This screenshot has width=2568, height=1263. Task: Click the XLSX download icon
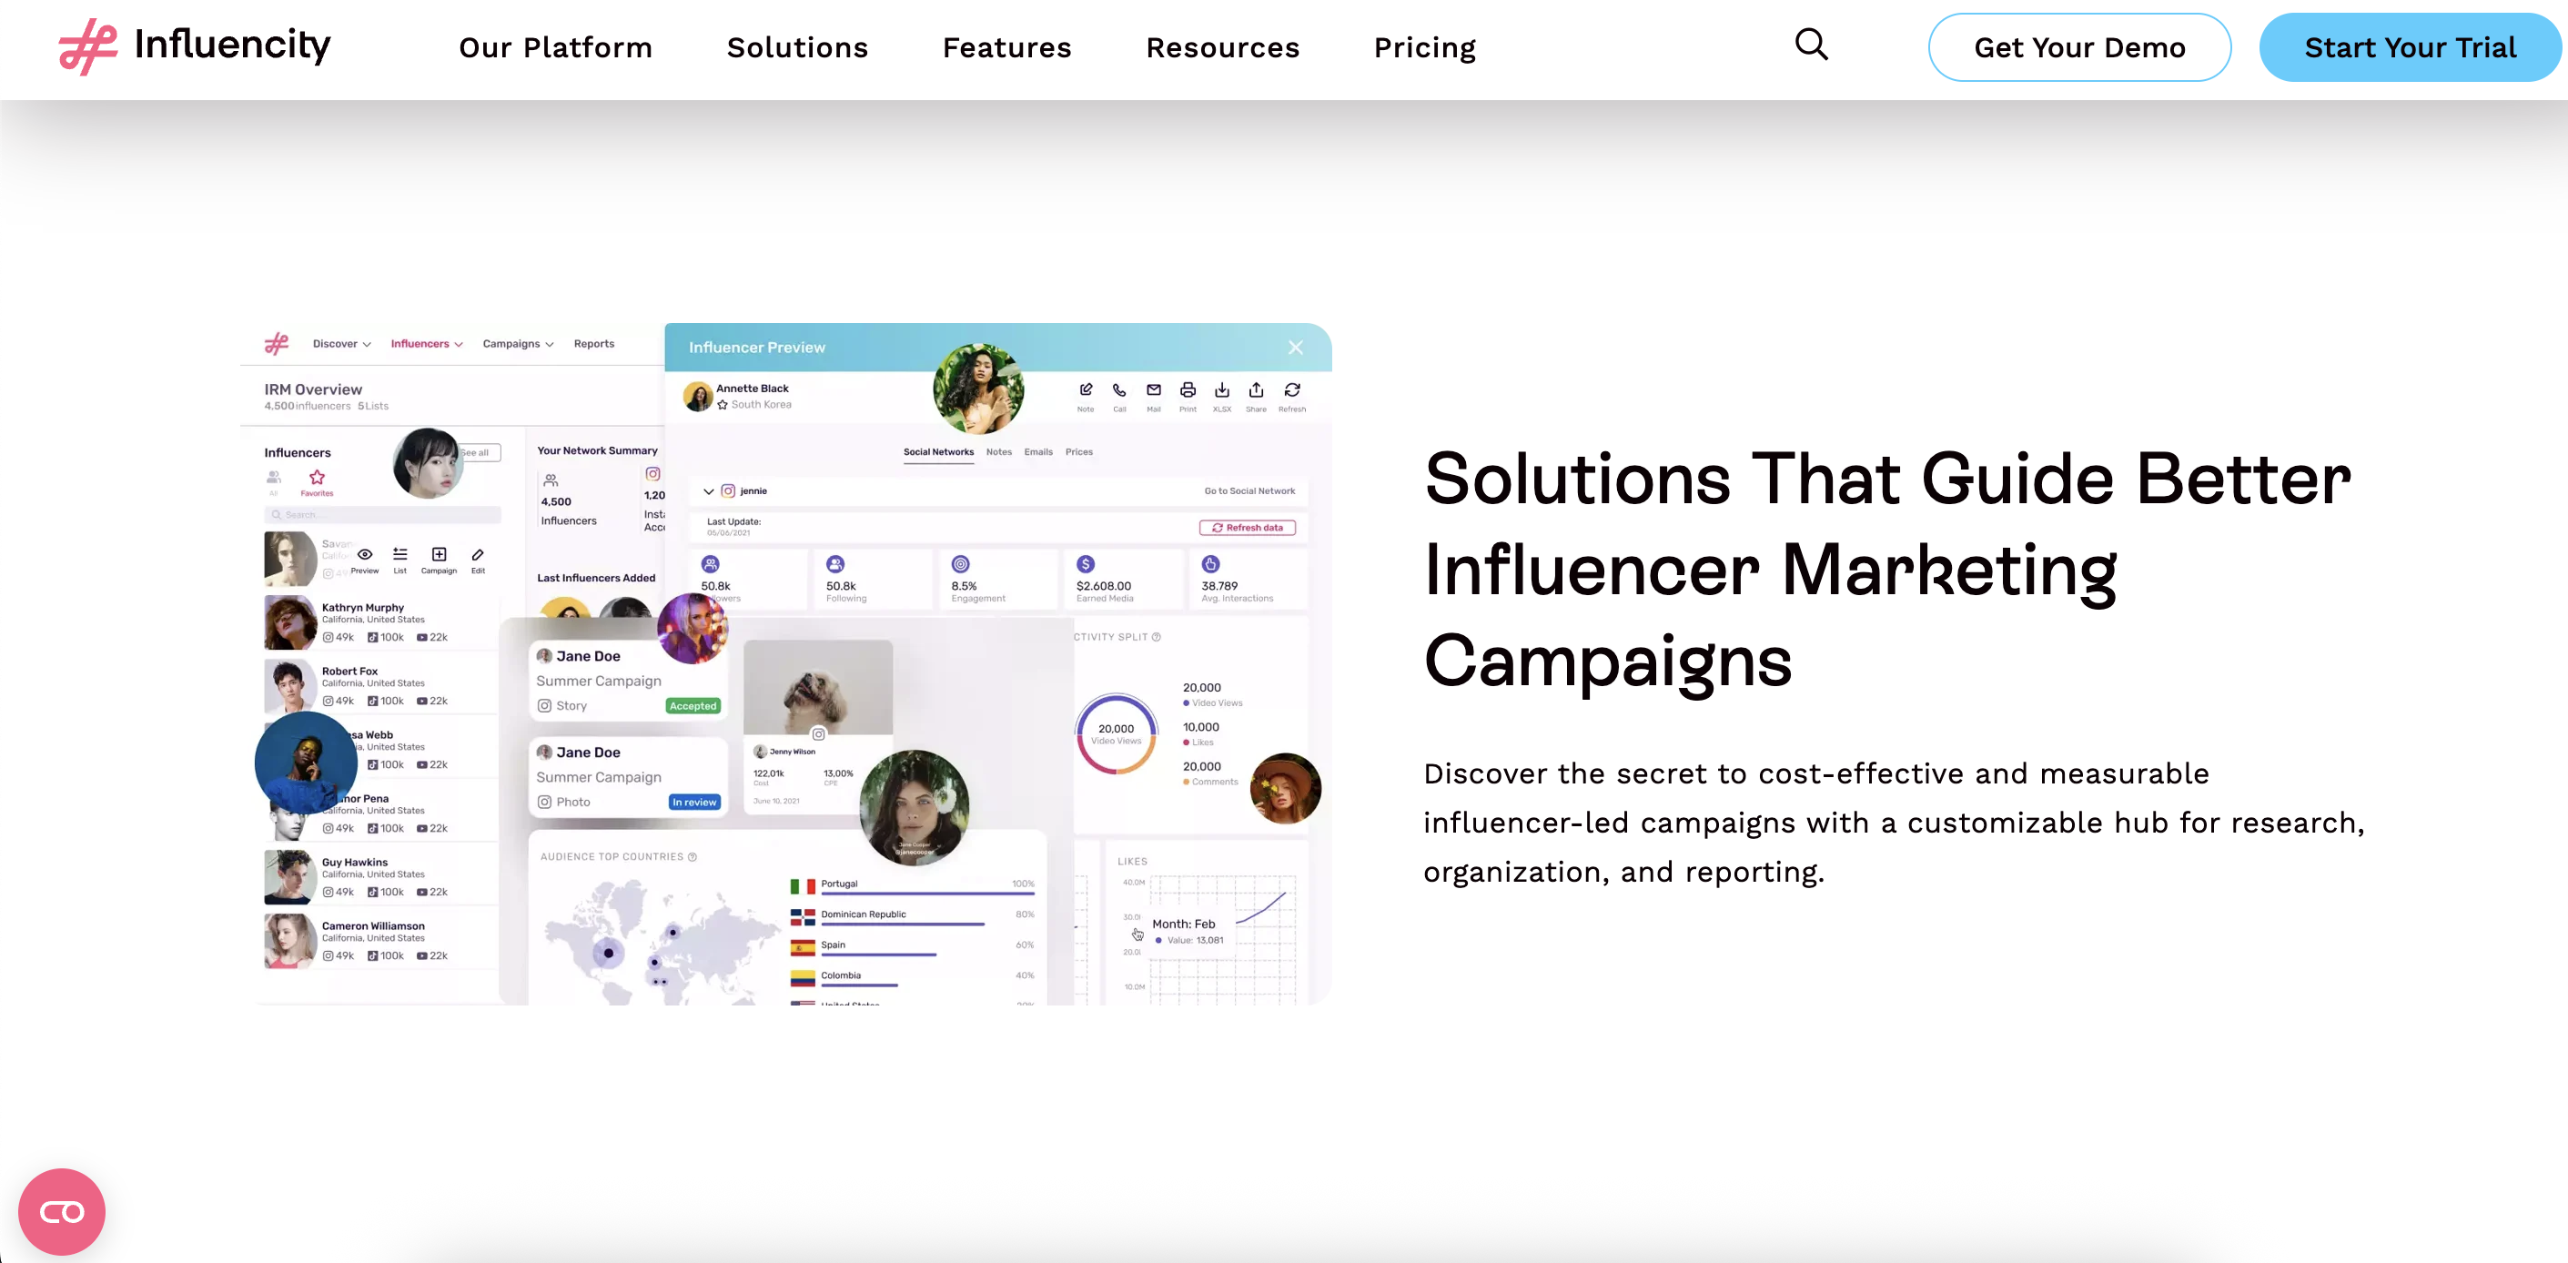point(1222,390)
